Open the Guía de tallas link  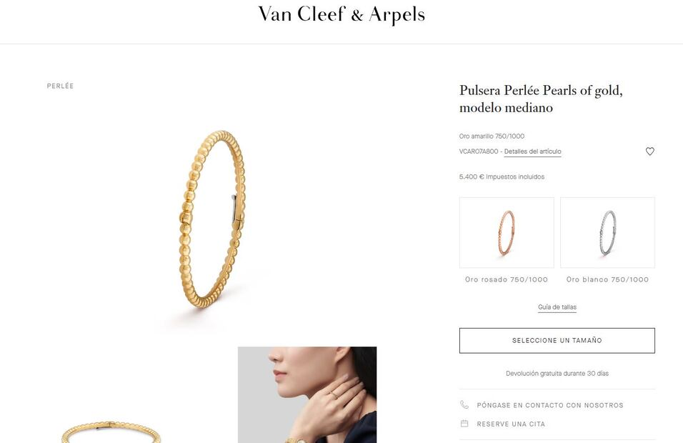click(x=557, y=307)
